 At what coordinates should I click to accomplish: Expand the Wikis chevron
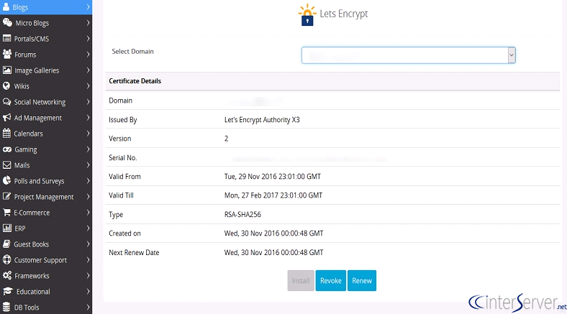88,86
